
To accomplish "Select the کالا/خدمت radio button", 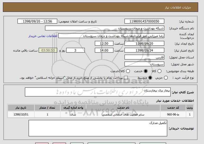I will pyautogui.click(x=128, y=71).
